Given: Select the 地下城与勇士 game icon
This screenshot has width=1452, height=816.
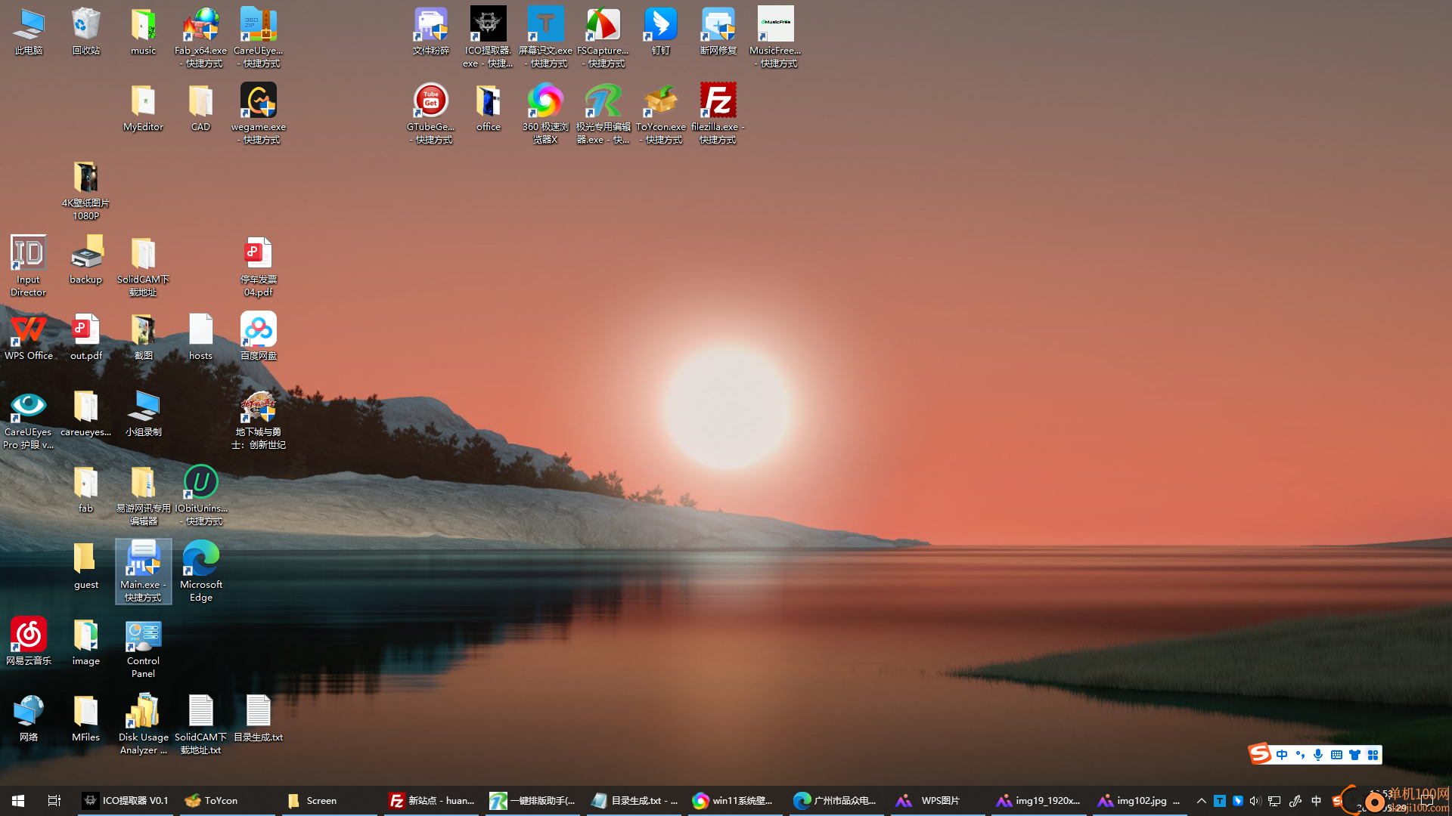Looking at the screenshot, I should [259, 419].
